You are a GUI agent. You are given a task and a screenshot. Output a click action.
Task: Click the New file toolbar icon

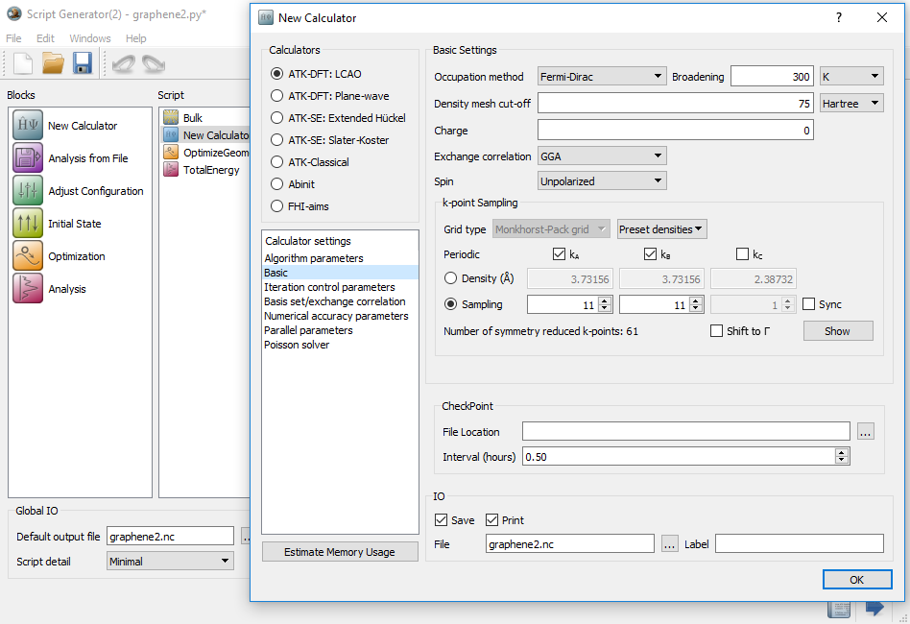pos(23,62)
